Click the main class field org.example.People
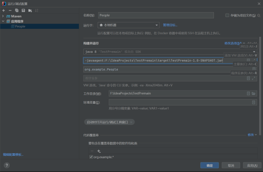263x172 pixels. click(170, 69)
